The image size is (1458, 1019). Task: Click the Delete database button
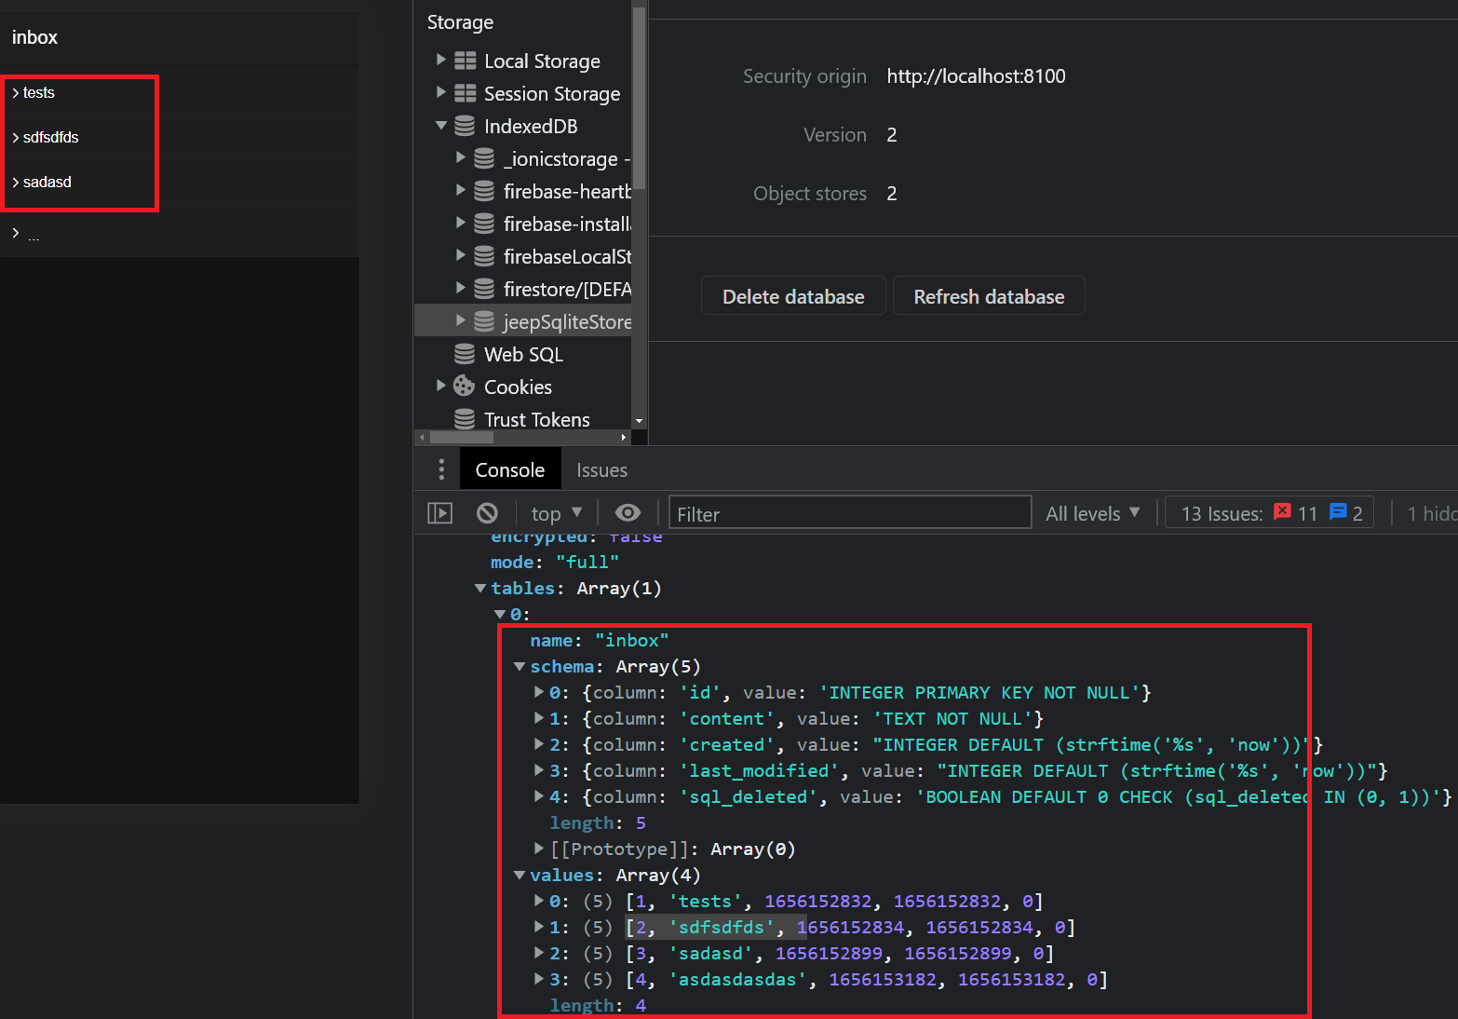pos(792,295)
